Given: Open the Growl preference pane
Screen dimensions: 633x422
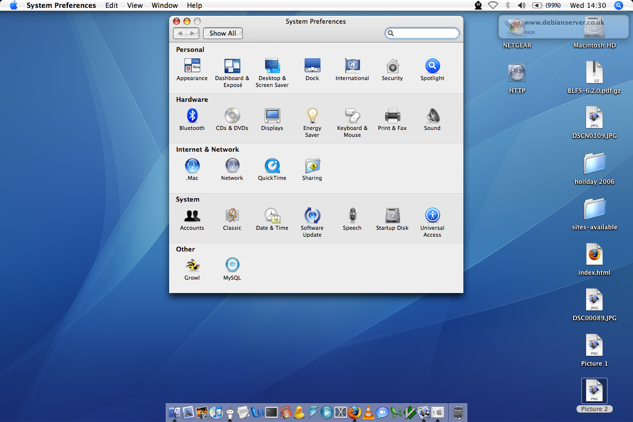Looking at the screenshot, I should click(192, 266).
